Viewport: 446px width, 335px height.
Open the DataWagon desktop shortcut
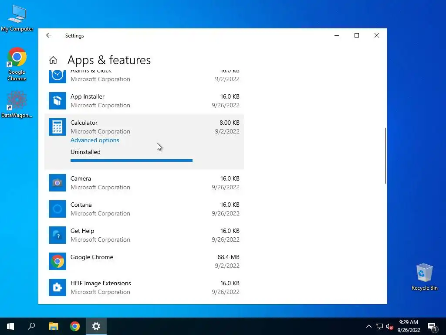[17, 104]
